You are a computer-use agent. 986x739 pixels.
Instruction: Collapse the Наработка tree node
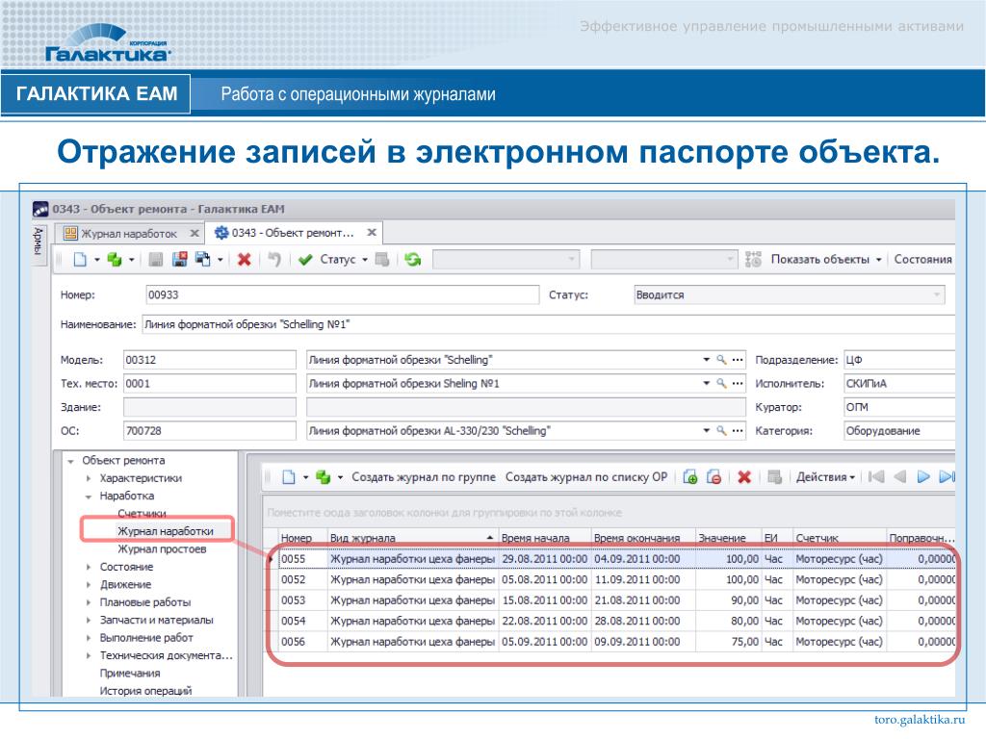(x=88, y=497)
